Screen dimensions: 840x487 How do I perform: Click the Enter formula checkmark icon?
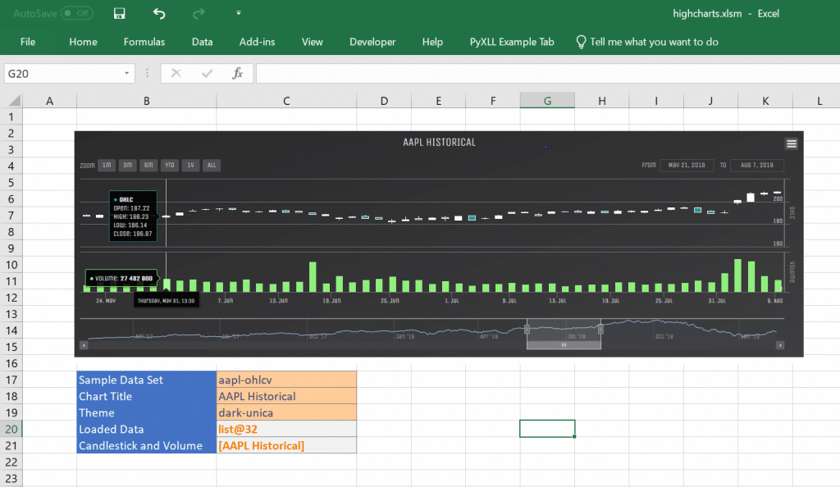coord(207,73)
